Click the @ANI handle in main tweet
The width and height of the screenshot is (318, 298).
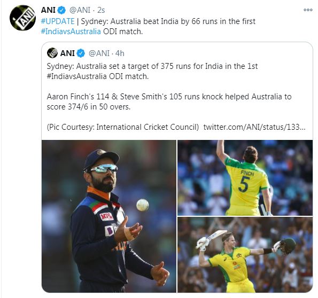(x=80, y=10)
